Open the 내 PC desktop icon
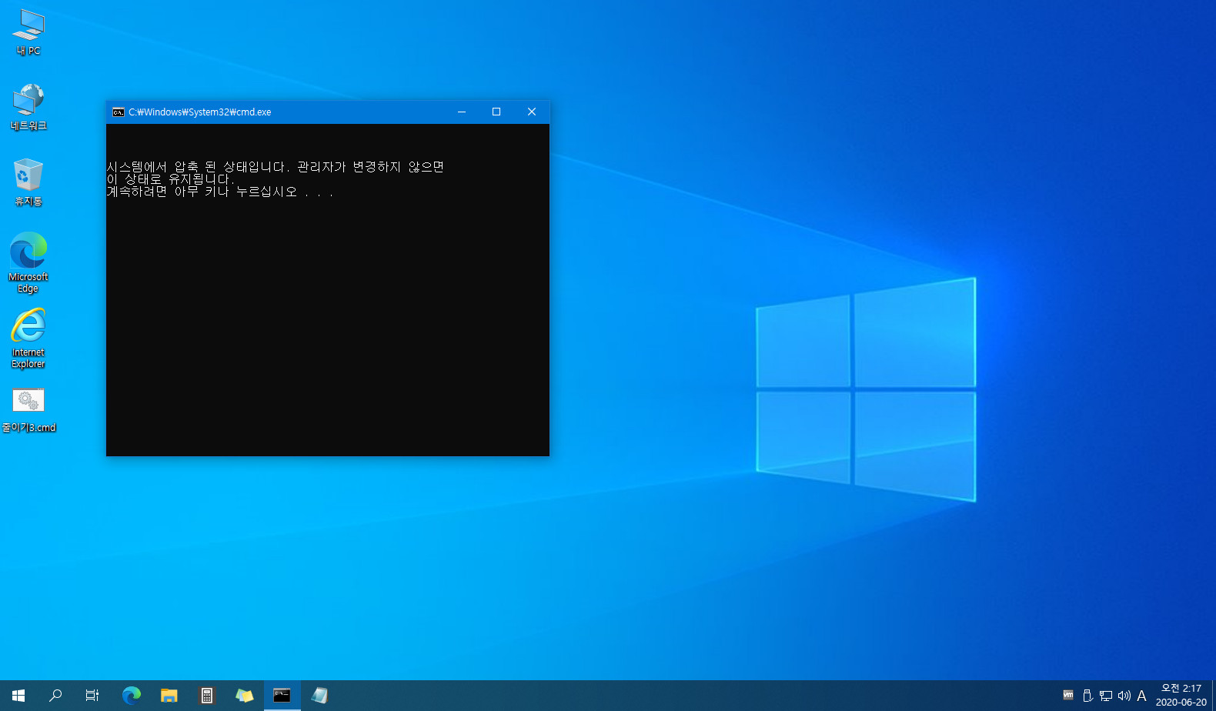The height and width of the screenshot is (711, 1216). pos(28,32)
